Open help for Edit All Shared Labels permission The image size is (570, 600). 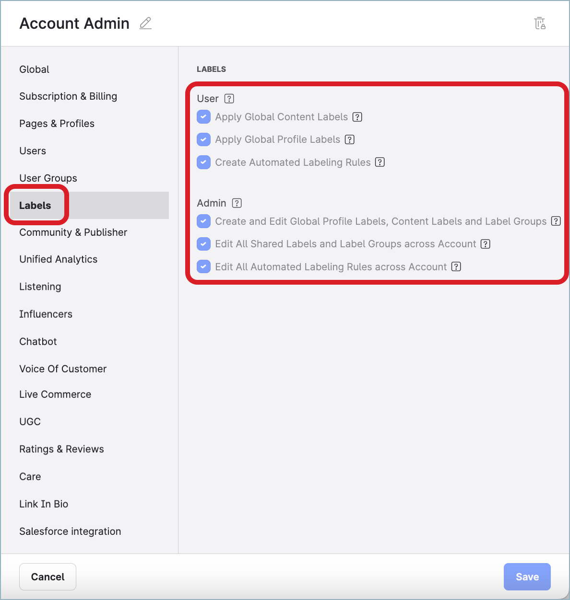pyautogui.click(x=486, y=244)
